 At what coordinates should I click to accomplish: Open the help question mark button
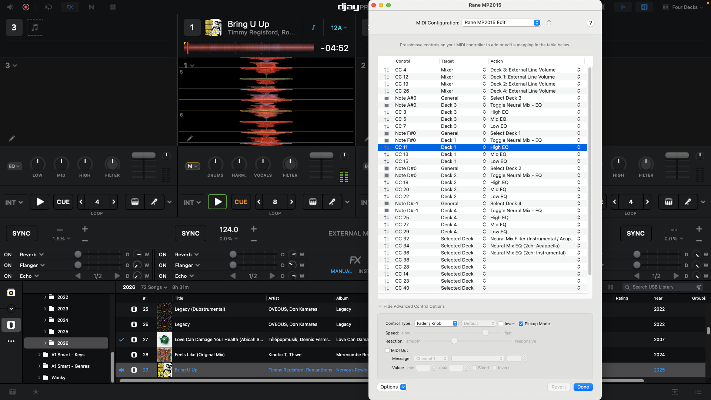tap(590, 23)
